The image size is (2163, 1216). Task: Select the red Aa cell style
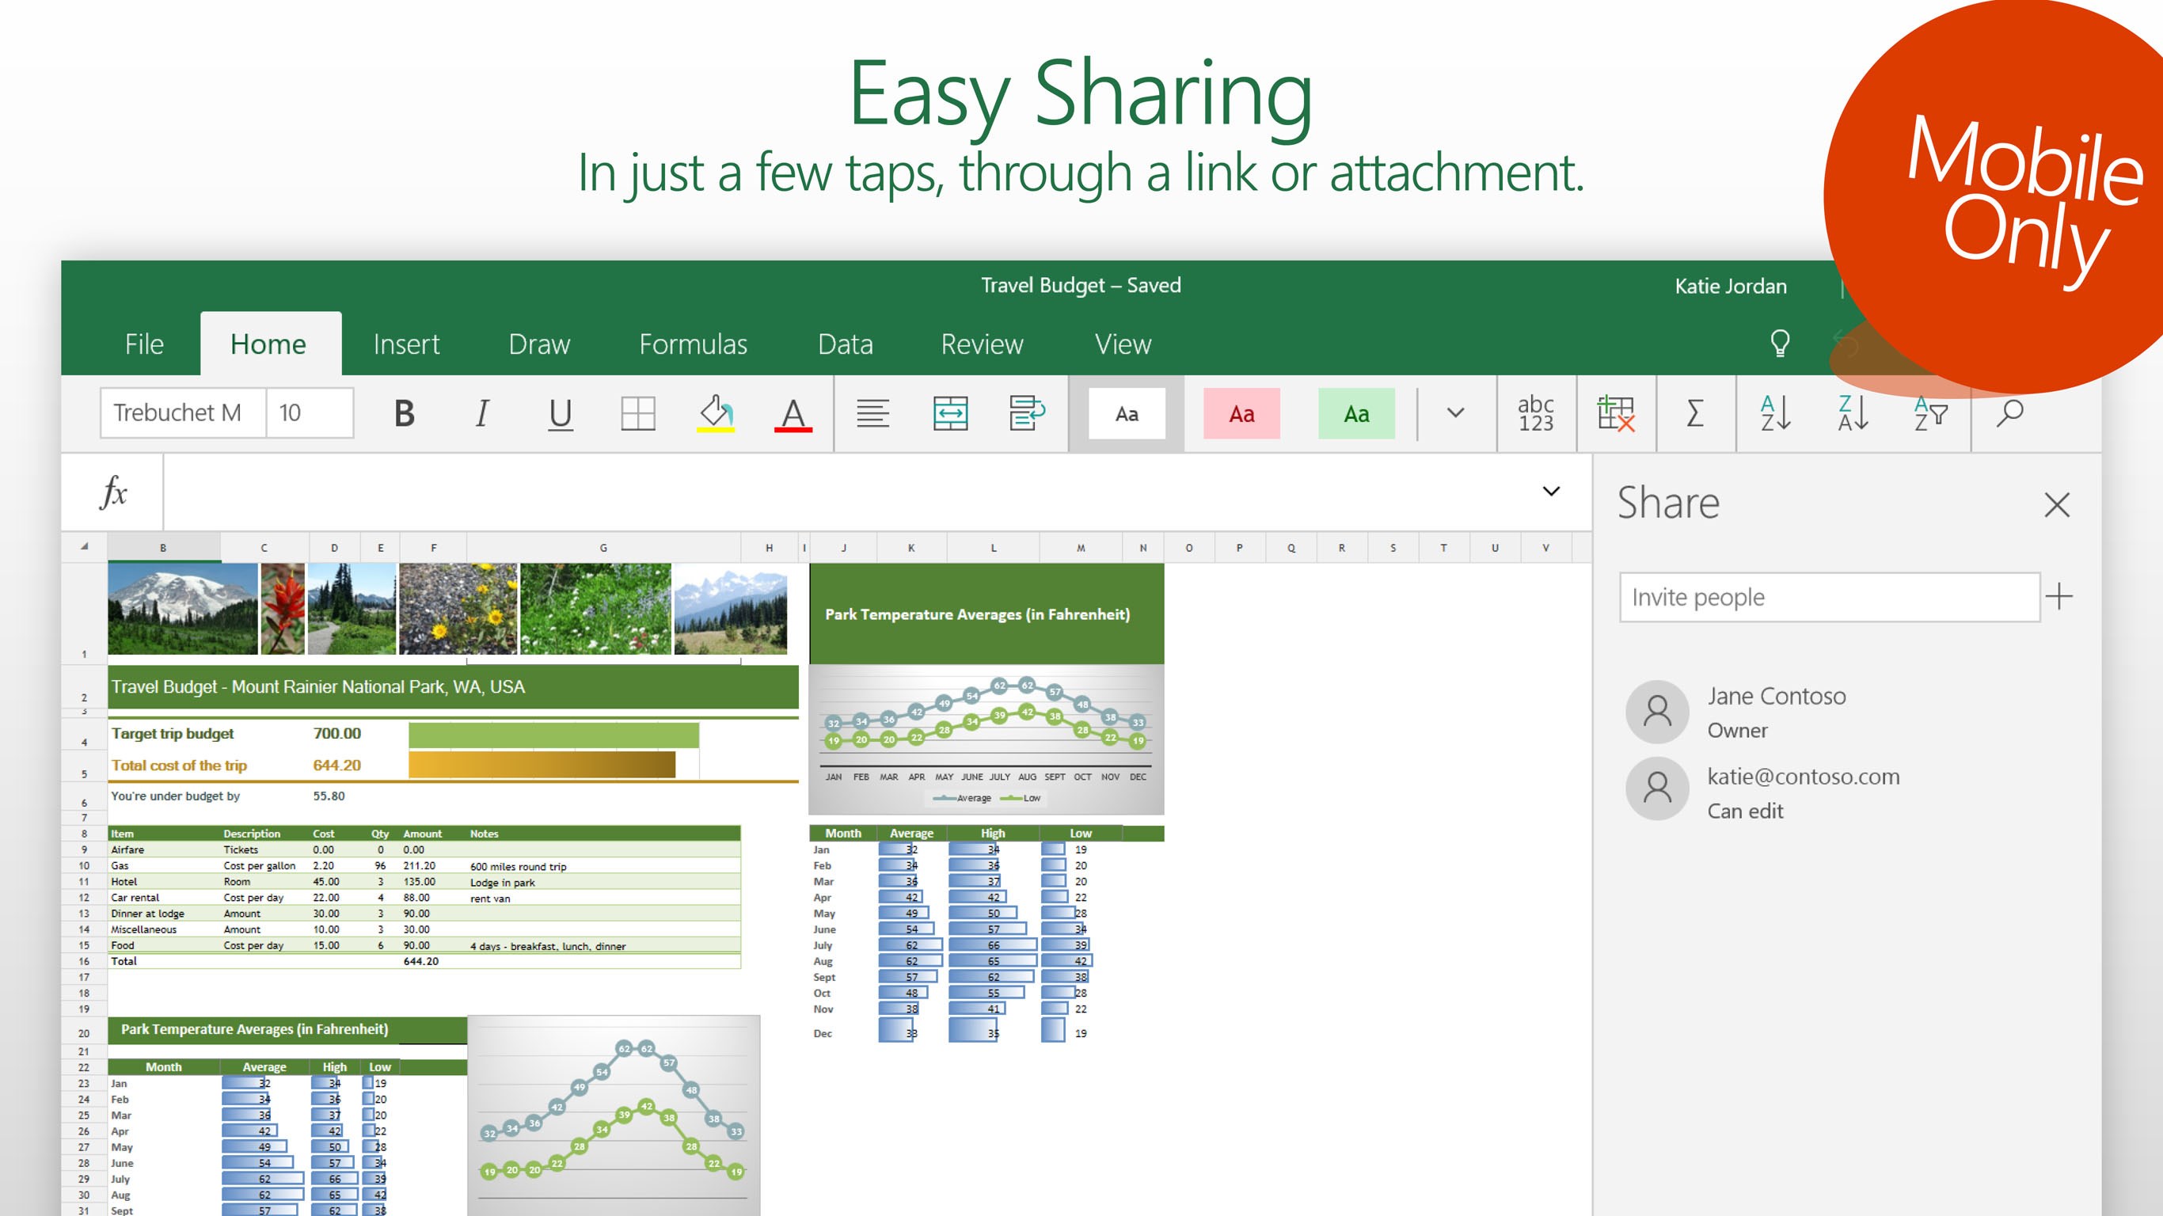coord(1241,413)
